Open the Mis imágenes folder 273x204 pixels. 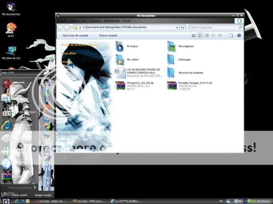(x=180, y=46)
